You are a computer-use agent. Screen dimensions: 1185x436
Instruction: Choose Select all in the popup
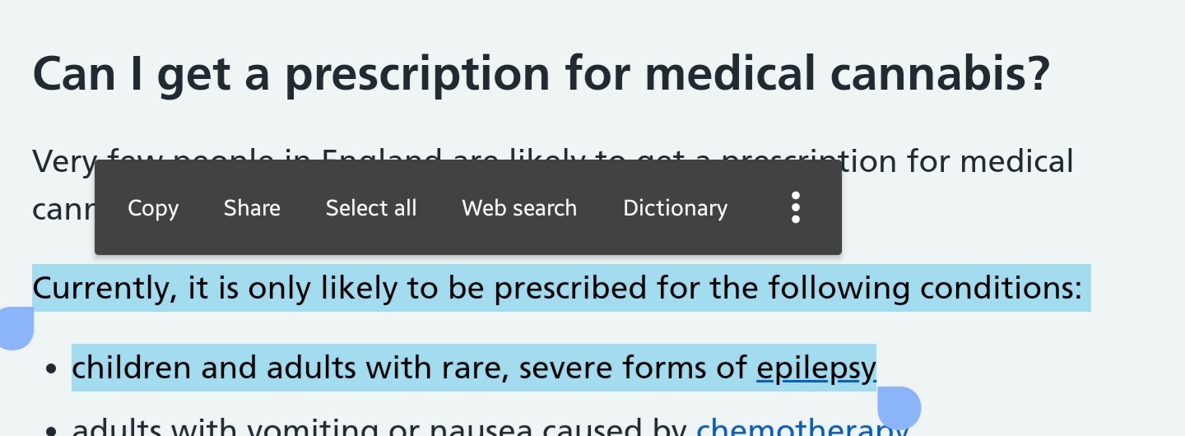[371, 208]
